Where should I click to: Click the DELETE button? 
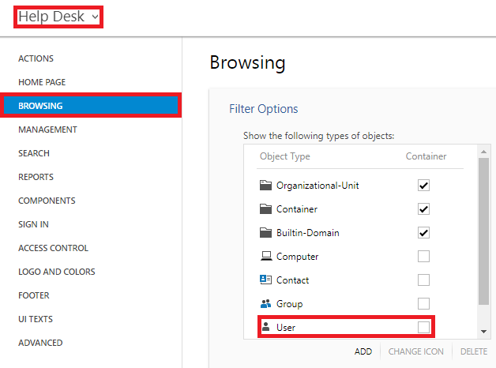[474, 351]
